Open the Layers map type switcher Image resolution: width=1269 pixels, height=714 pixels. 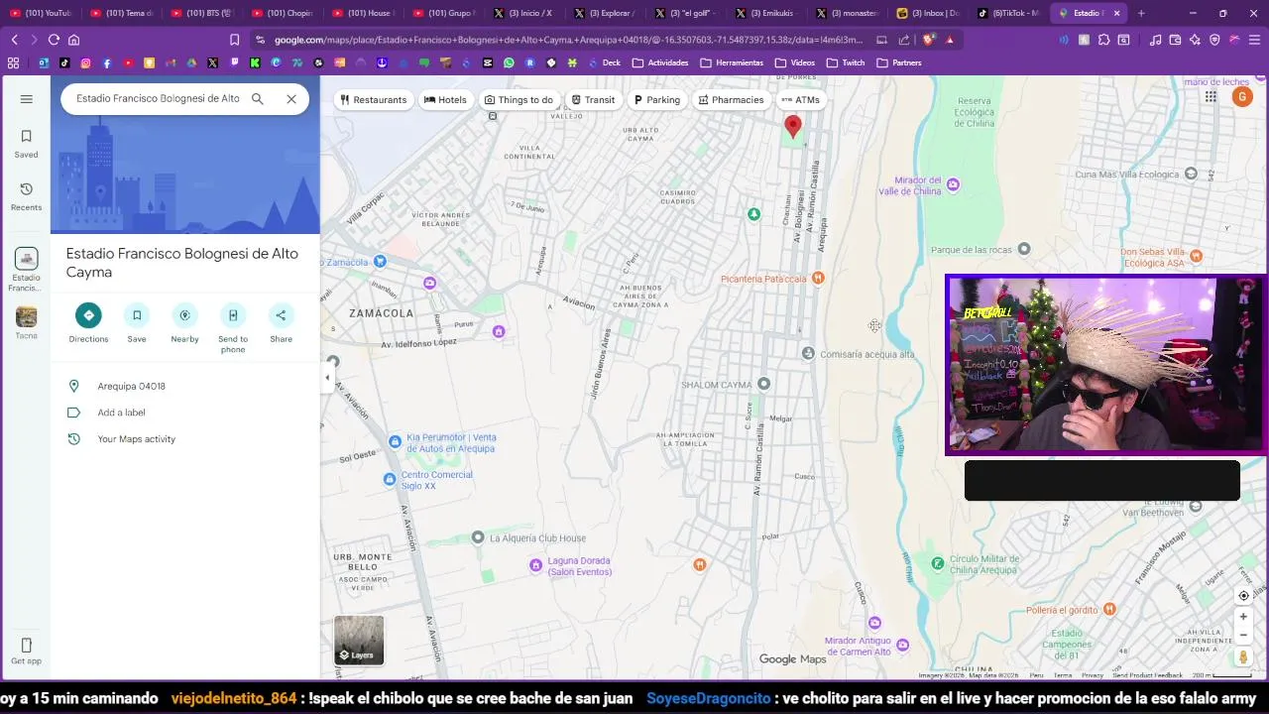pos(359,640)
